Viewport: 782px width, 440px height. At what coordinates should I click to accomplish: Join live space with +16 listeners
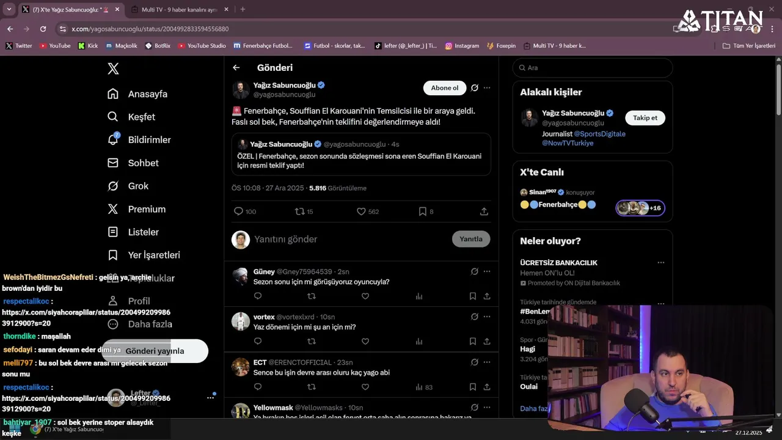tap(640, 208)
